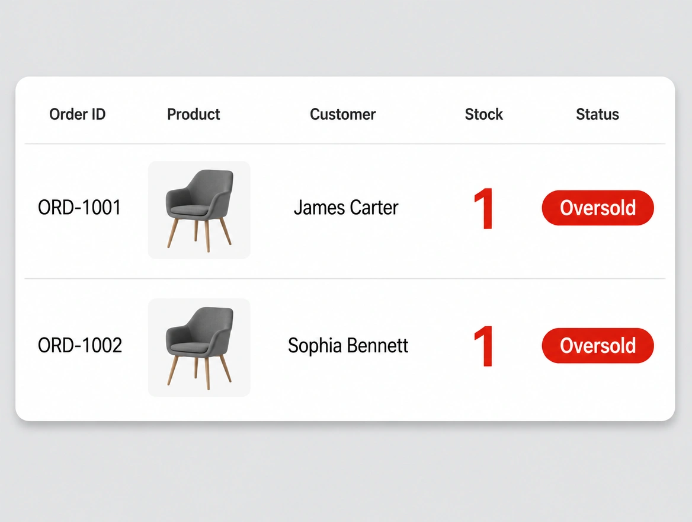This screenshot has width=692, height=522.
Task: Click the Oversold badge for ORD-1002
Action: click(x=598, y=346)
